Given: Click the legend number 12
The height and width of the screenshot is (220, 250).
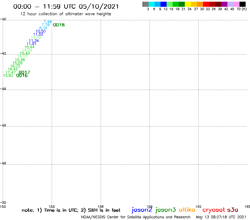Looking at the screenshot, I should click(x=166, y=9).
